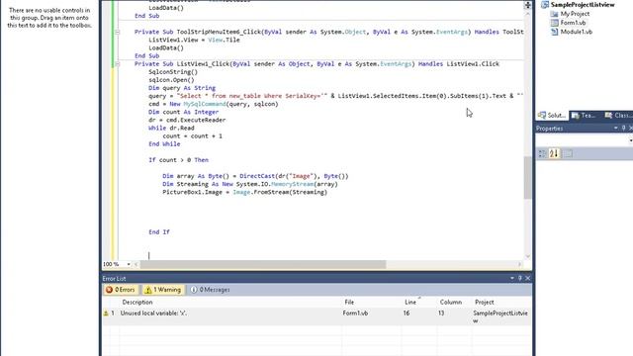The image size is (633, 356).
Task: Sort error list by Line column
Action: click(410, 302)
